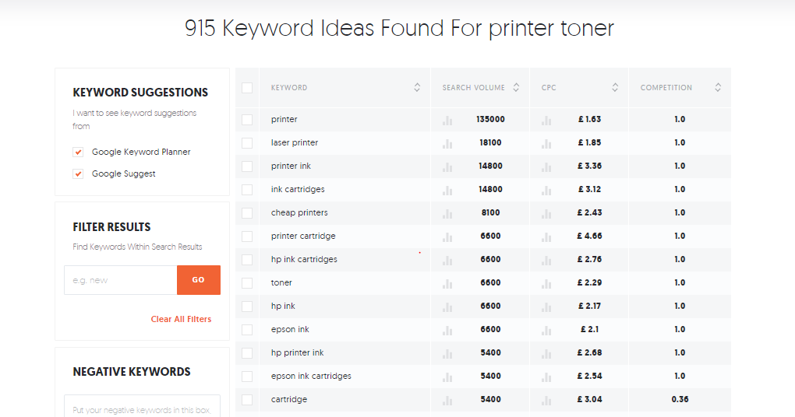Click keyword text 'epson ink cartridges'
This screenshot has width=795, height=417.
(x=311, y=376)
